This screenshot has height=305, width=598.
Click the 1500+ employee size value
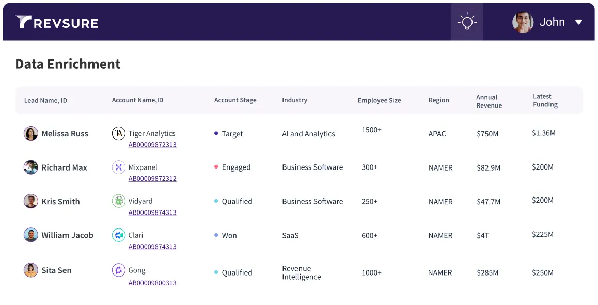(371, 130)
